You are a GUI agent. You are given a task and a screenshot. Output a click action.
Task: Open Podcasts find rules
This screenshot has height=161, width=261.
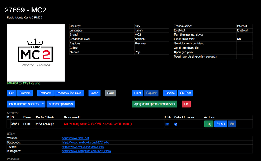pyautogui.click(x=69, y=93)
